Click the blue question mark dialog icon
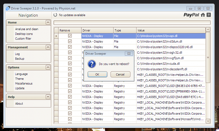 coord(92,64)
